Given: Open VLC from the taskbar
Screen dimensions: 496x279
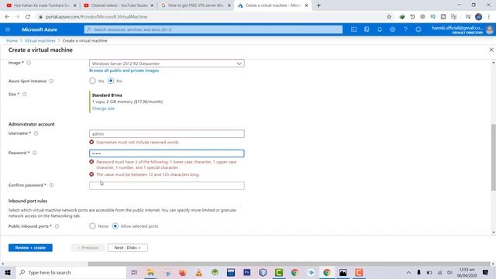Looking at the screenshot, I should 198,272.
